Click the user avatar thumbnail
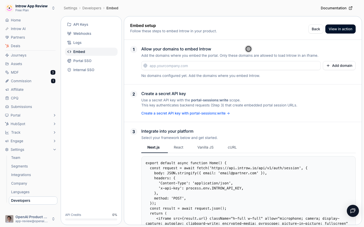The height and width of the screenshot is (227, 364). point(9,219)
